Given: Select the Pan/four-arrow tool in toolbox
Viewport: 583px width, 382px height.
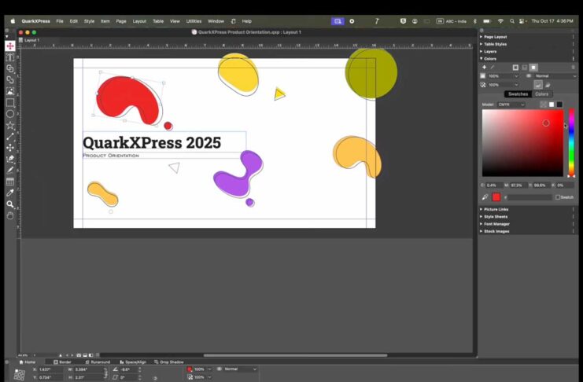Looking at the screenshot, I should pos(10,148).
